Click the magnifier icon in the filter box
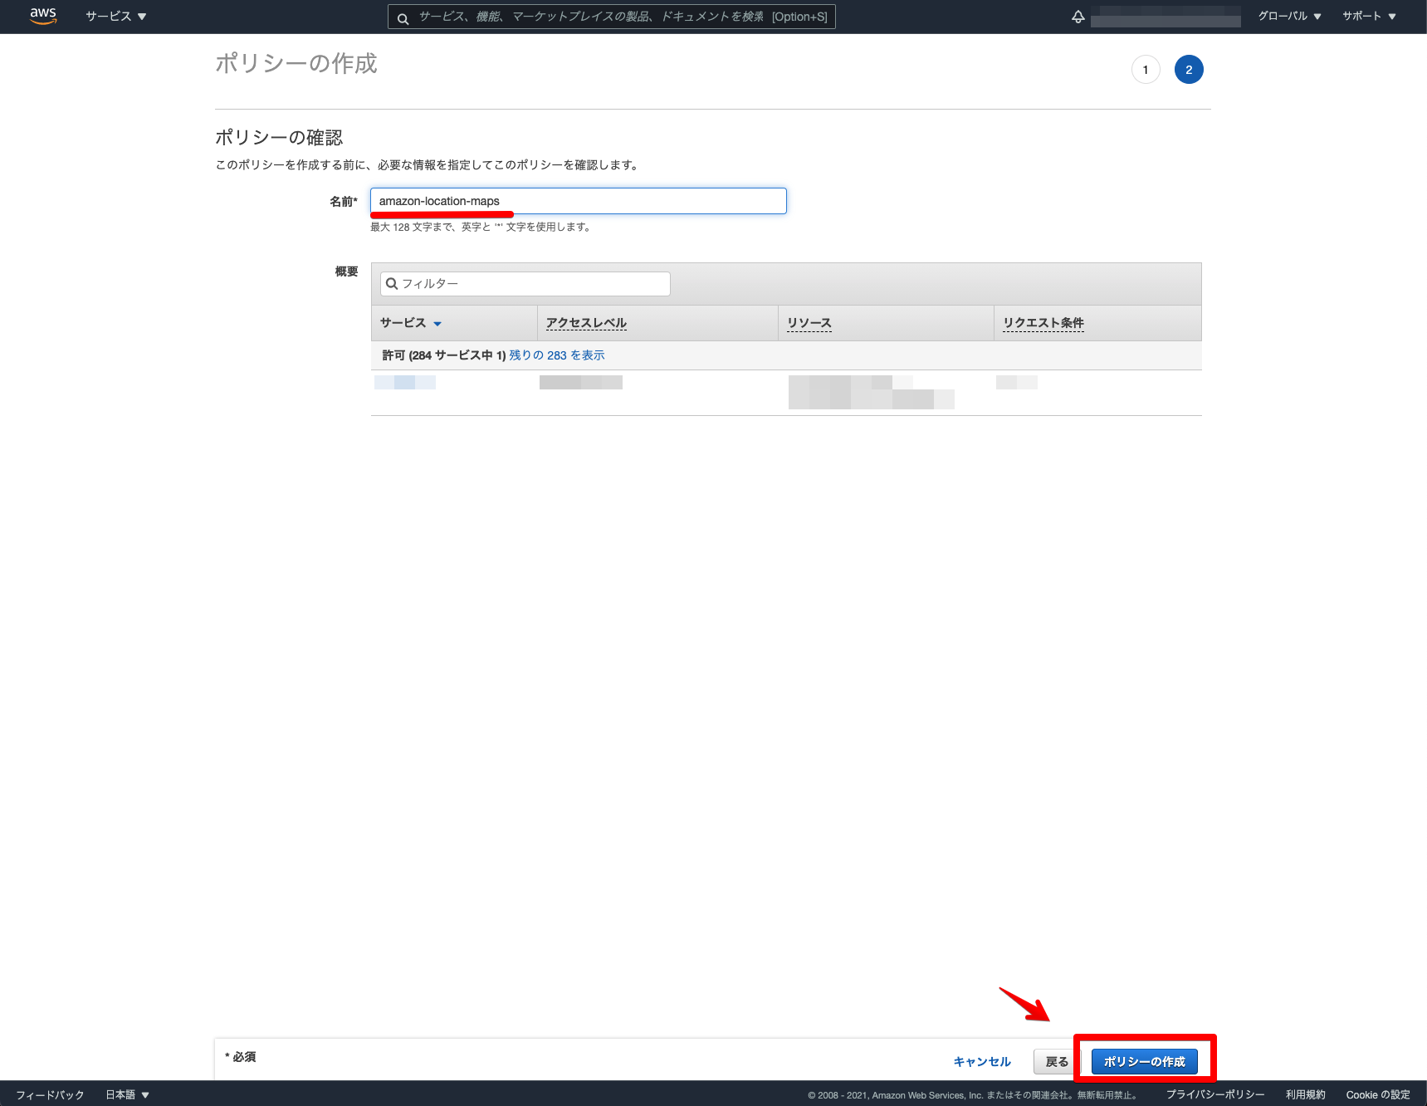 click(391, 283)
